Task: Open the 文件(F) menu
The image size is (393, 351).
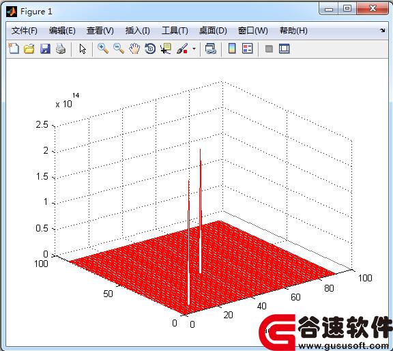Action: [x=25, y=31]
